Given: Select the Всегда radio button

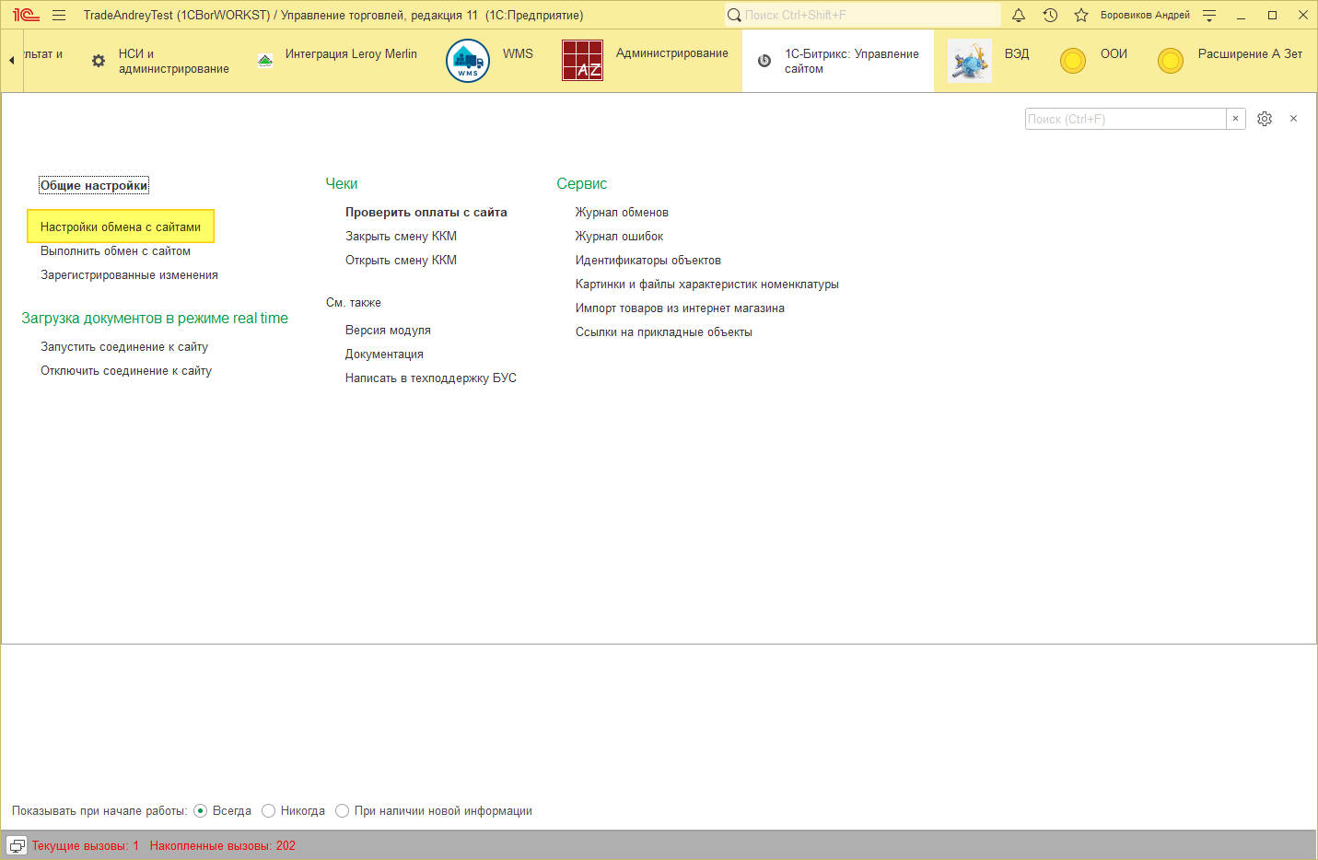Looking at the screenshot, I should click(x=201, y=811).
